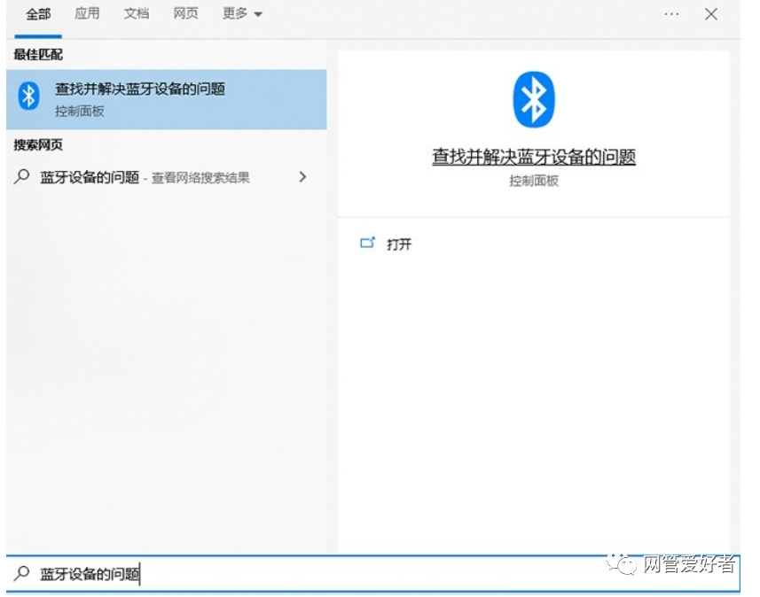Switch to the 全部 tab
Image resolution: width=760 pixels, height=597 pixels.
(38, 14)
